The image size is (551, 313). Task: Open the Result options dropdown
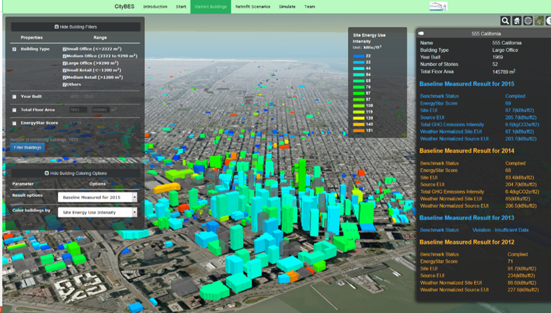[x=98, y=197]
